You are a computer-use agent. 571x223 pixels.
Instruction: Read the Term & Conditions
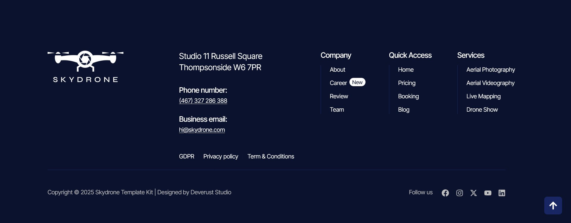tap(271, 156)
